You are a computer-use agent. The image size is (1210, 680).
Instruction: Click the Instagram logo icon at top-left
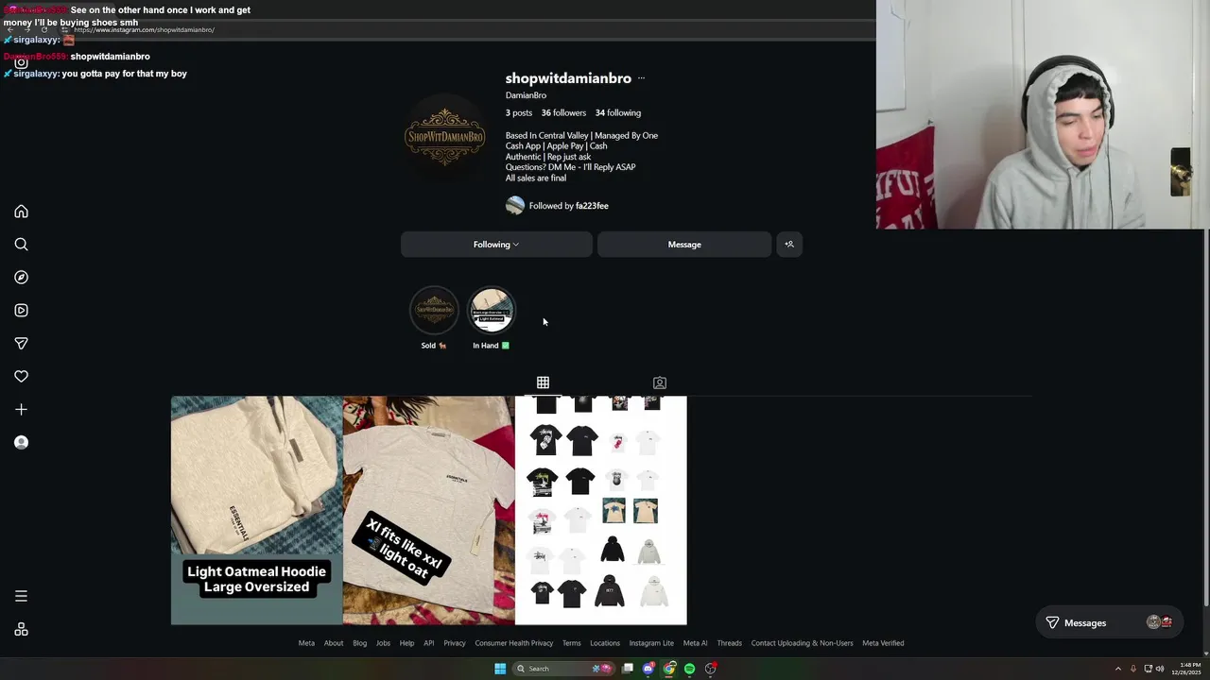point(21,62)
